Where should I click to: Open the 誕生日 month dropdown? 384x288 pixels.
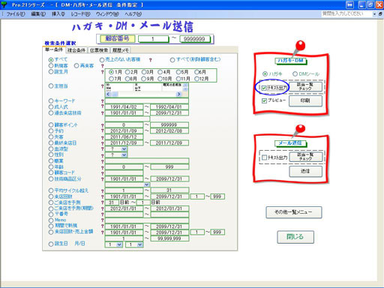[119, 244]
